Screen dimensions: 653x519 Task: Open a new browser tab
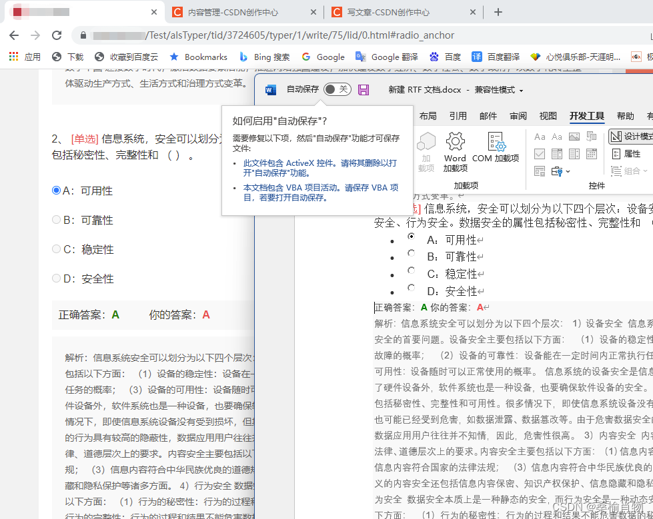pyautogui.click(x=498, y=12)
